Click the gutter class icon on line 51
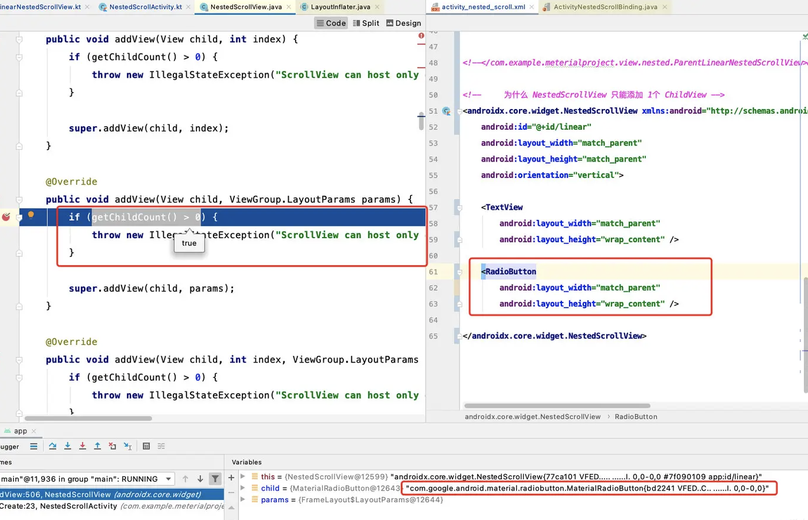Image resolution: width=808 pixels, height=520 pixels. 446,111
